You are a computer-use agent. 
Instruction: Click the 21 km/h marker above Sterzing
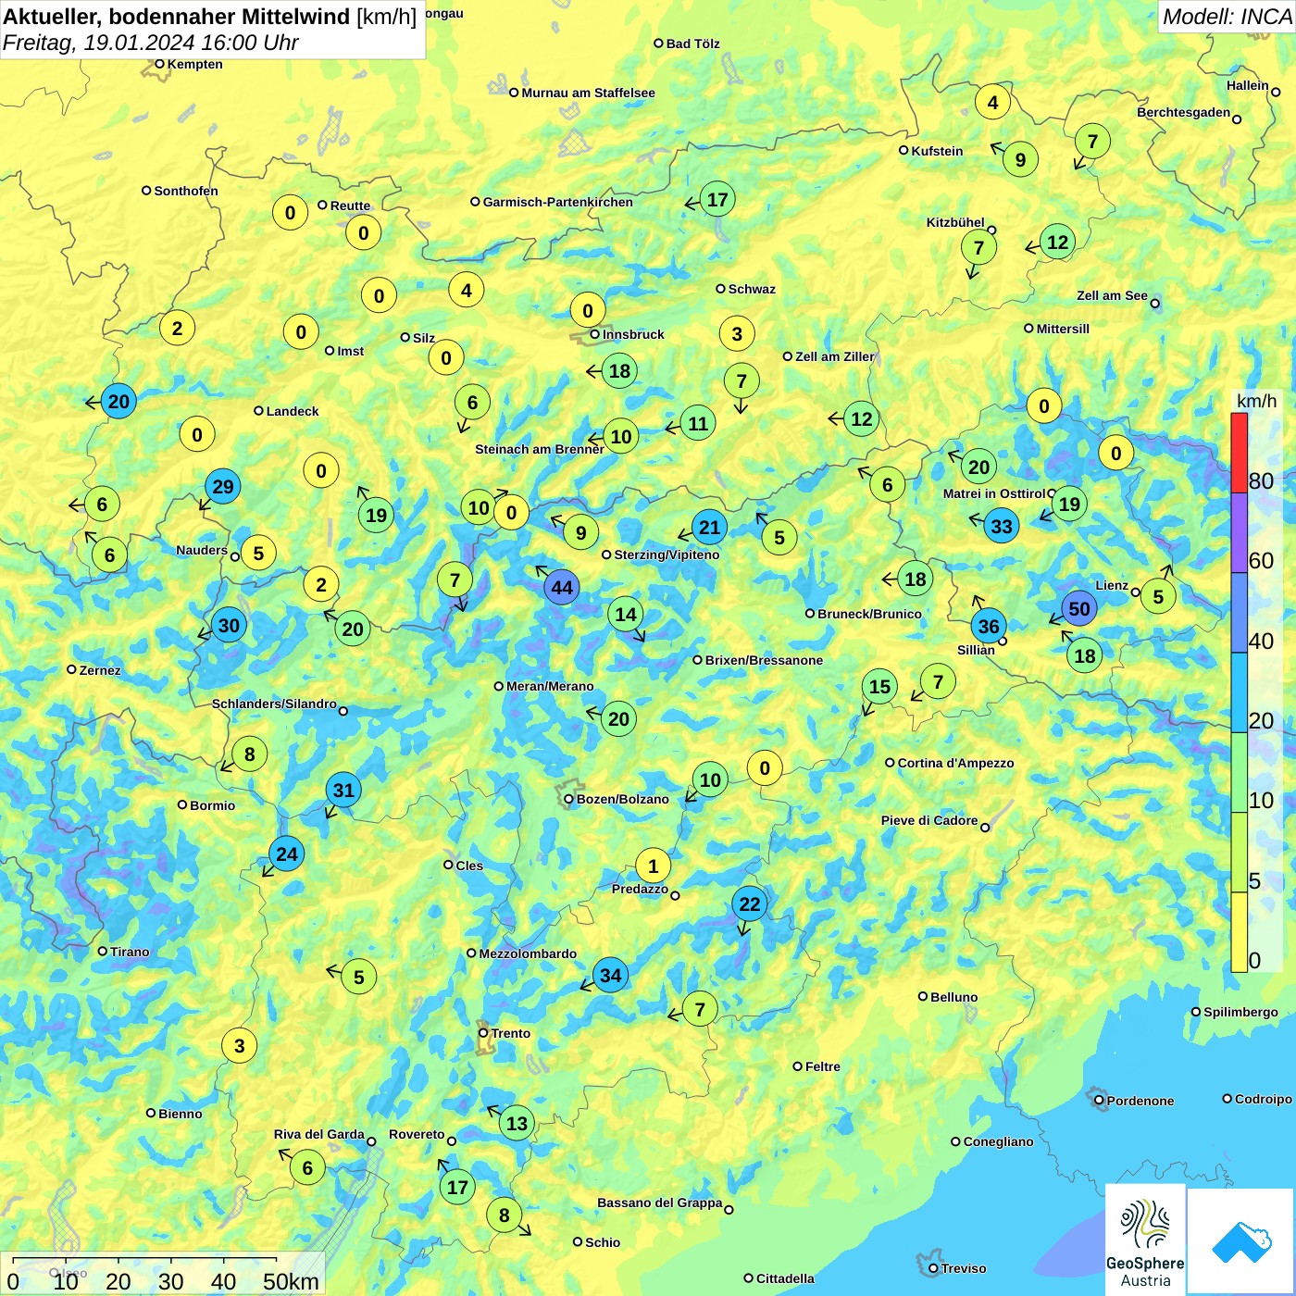[x=709, y=528]
